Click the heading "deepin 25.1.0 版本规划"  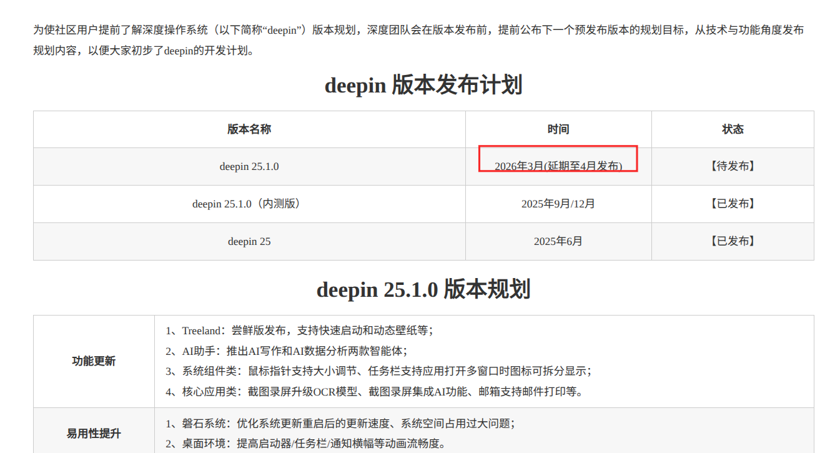423,289
